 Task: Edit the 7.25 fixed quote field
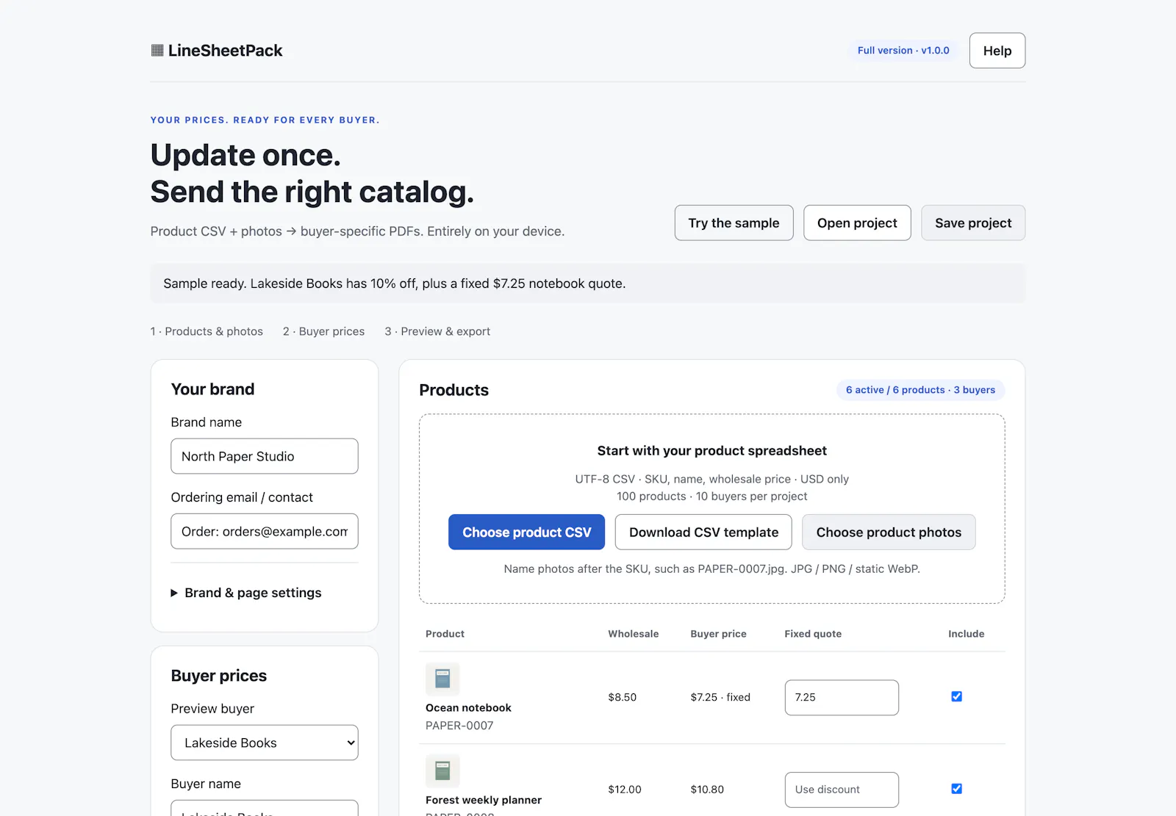pyautogui.click(x=842, y=698)
